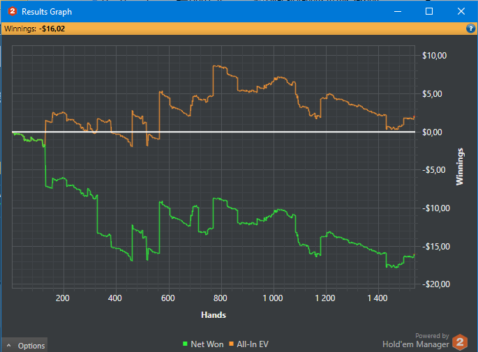Maximize the Results Graph window
The width and height of the screenshot is (478, 352).
(429, 11)
